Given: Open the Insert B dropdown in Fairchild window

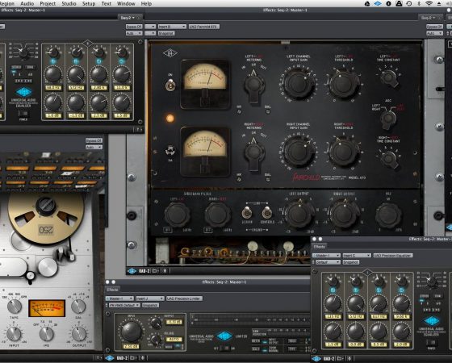Looking at the screenshot, I should (x=172, y=27).
